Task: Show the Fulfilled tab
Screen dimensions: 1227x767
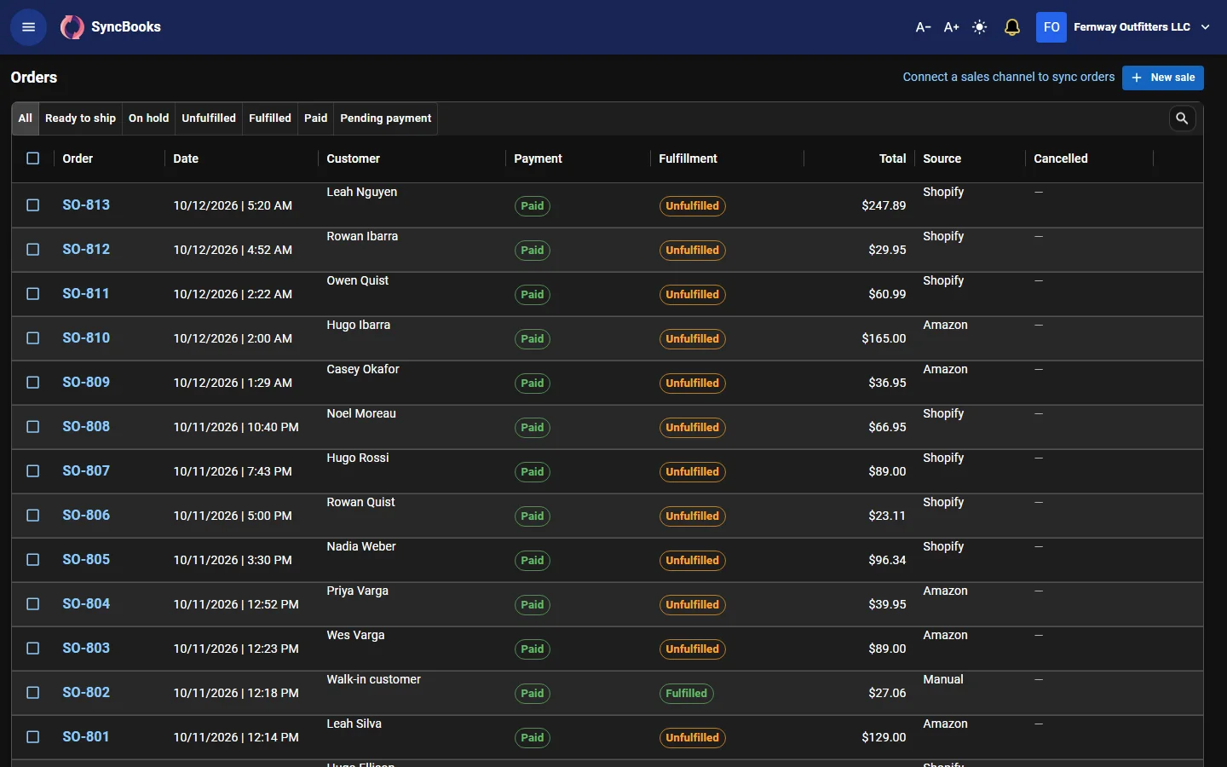Action: (x=270, y=118)
